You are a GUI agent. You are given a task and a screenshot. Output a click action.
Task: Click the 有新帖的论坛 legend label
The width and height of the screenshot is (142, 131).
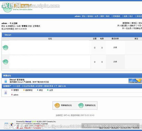click(x=66, y=105)
